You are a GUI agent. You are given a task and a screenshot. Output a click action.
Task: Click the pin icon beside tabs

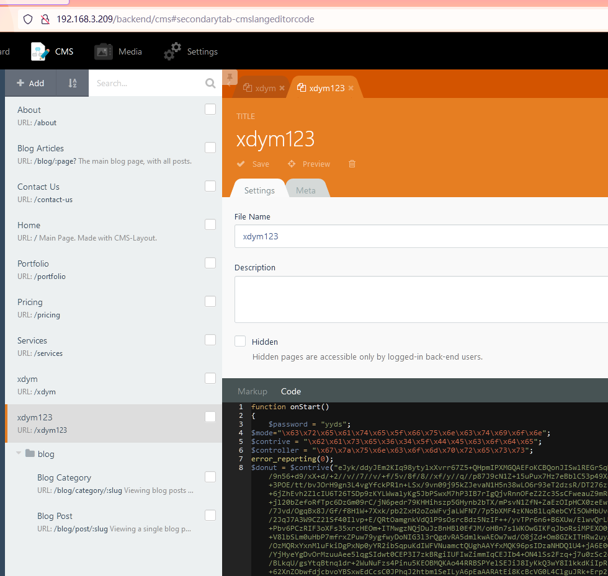tap(230, 78)
